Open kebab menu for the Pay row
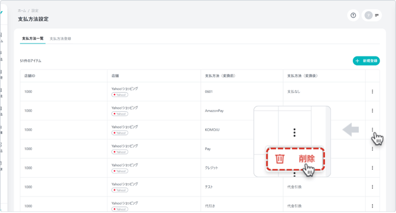The height and width of the screenshot is (213, 396). pyautogui.click(x=372, y=149)
